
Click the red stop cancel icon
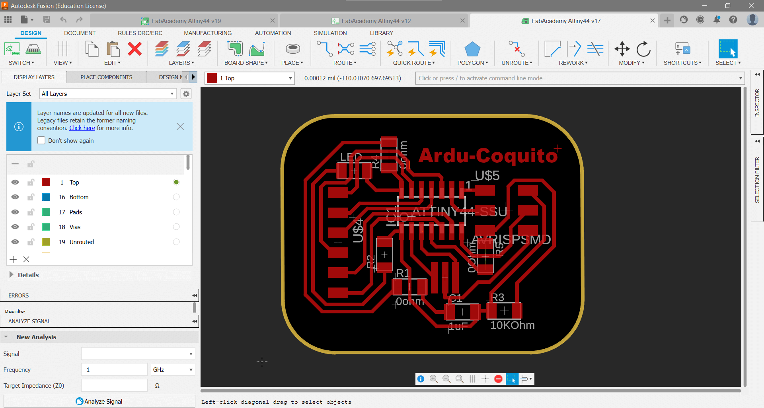tap(498, 379)
